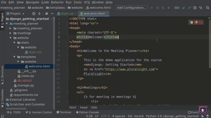
Task: Click the Git update project arrow icon
Action: (184, 8)
